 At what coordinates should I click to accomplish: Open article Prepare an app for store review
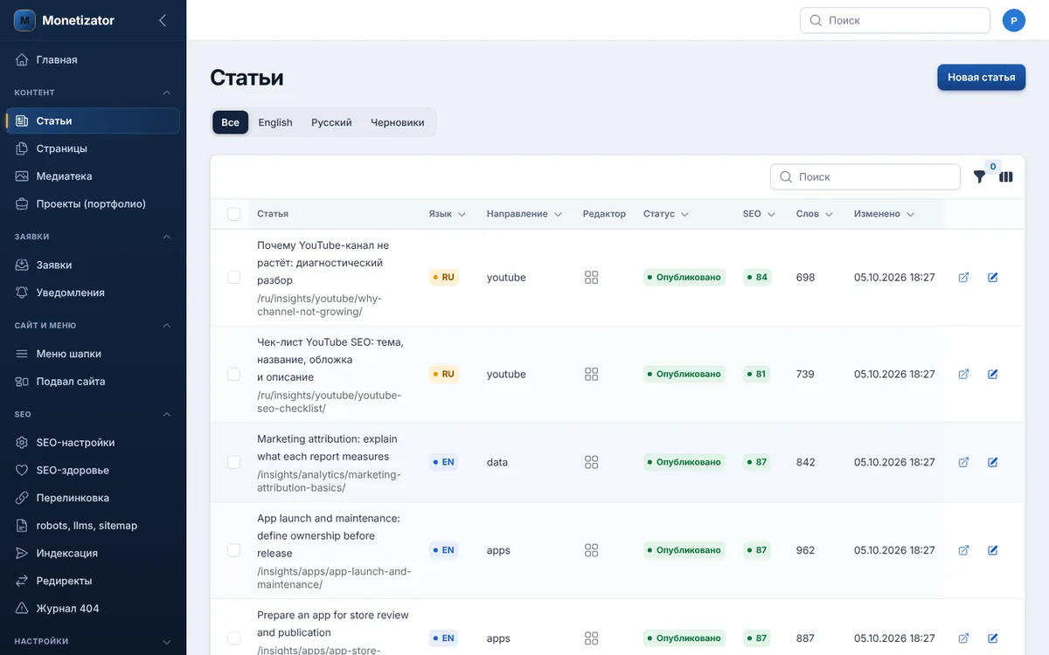pyautogui.click(x=333, y=624)
